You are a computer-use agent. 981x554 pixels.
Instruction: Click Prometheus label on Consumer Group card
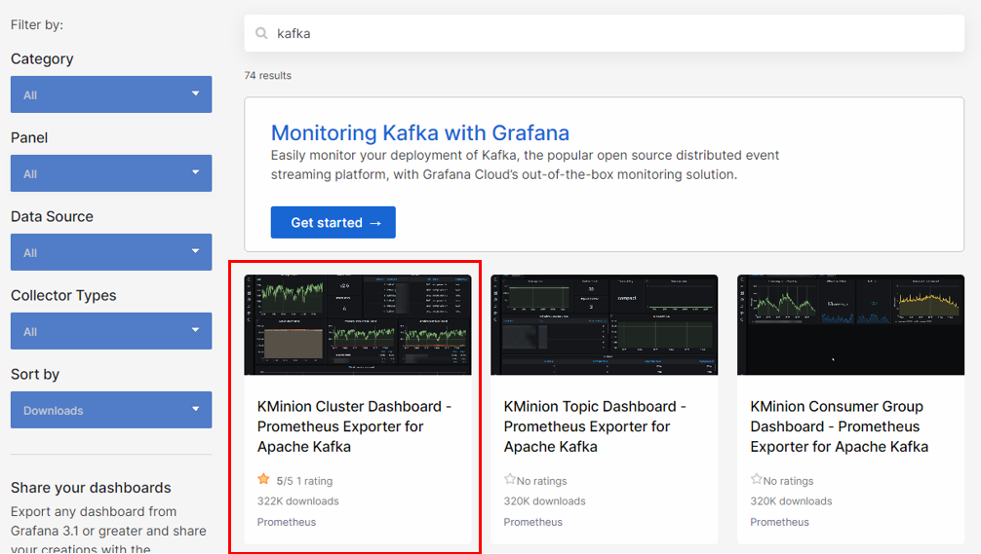(779, 522)
